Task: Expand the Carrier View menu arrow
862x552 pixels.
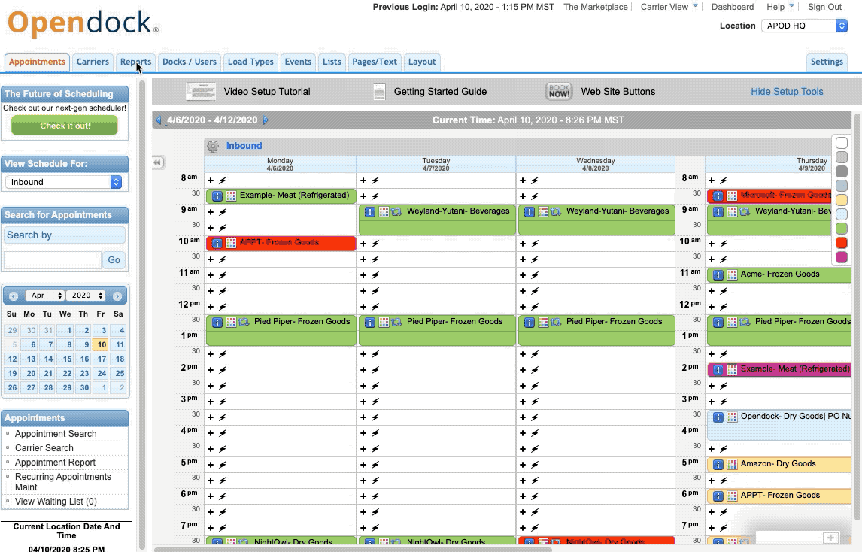Action: pyautogui.click(x=696, y=6)
